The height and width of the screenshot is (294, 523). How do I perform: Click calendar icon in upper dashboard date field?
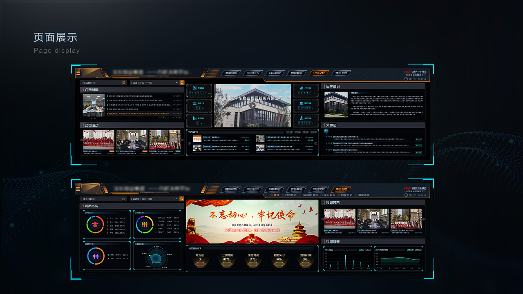coord(123,82)
